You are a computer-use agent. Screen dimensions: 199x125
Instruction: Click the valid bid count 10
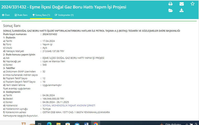pyautogui.click(x=44, y=82)
